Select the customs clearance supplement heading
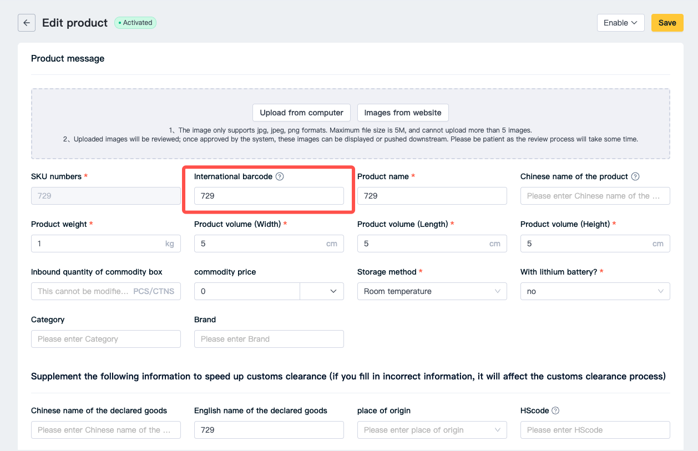Image resolution: width=698 pixels, height=451 pixels. pyautogui.click(x=348, y=376)
